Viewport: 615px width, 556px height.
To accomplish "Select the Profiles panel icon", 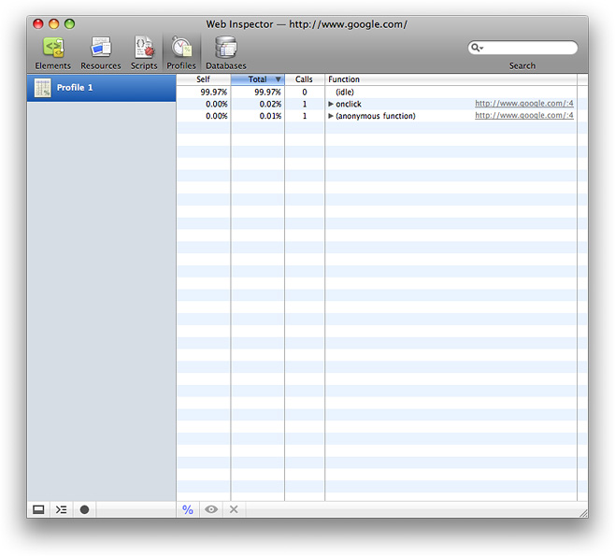I will 181,52.
